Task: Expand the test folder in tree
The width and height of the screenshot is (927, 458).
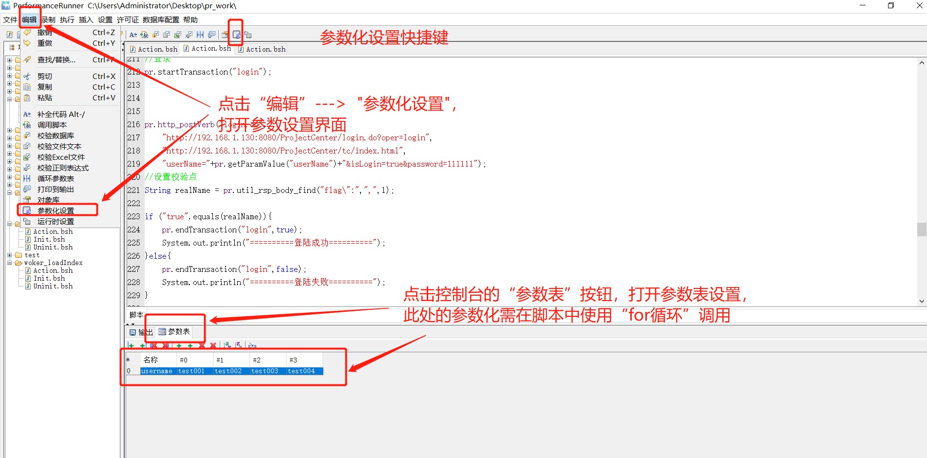Action: pos(10,255)
